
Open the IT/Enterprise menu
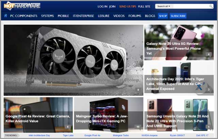83,16
